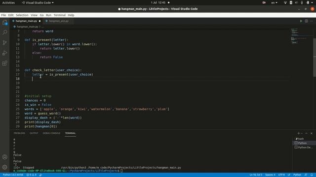This screenshot has width=316, height=177.
Task: Switch to the Problems panel tab
Action: (19, 133)
